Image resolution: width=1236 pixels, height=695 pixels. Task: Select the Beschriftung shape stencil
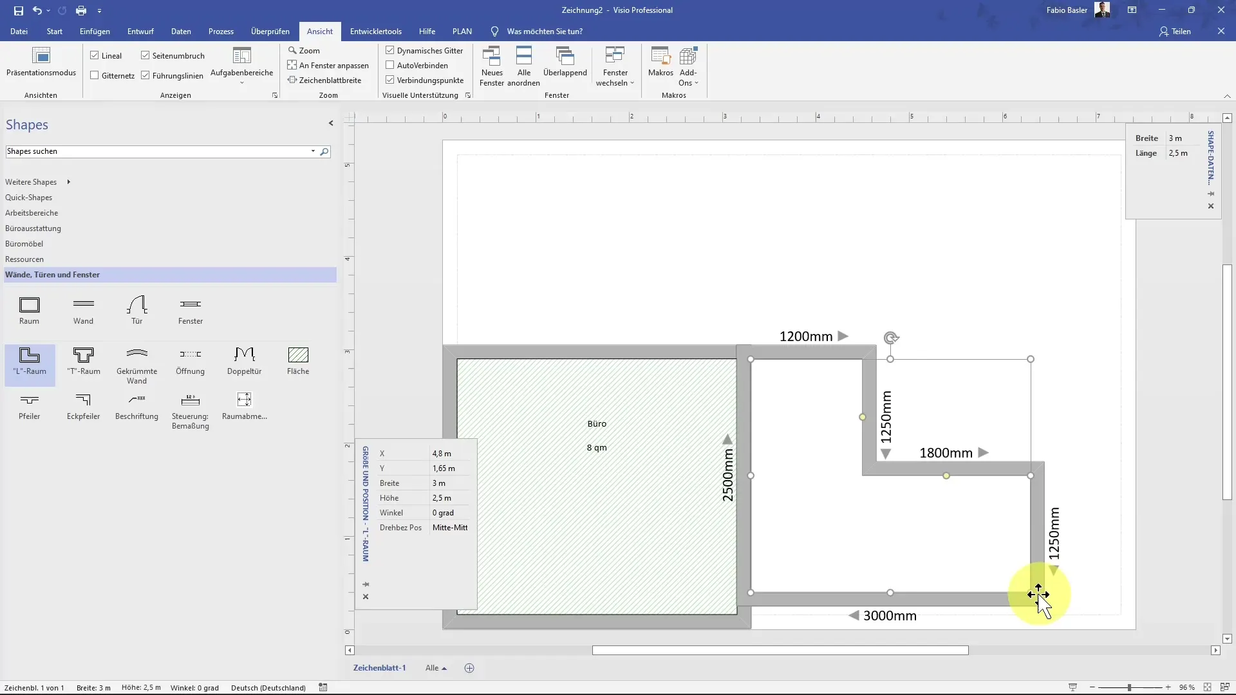click(x=136, y=407)
